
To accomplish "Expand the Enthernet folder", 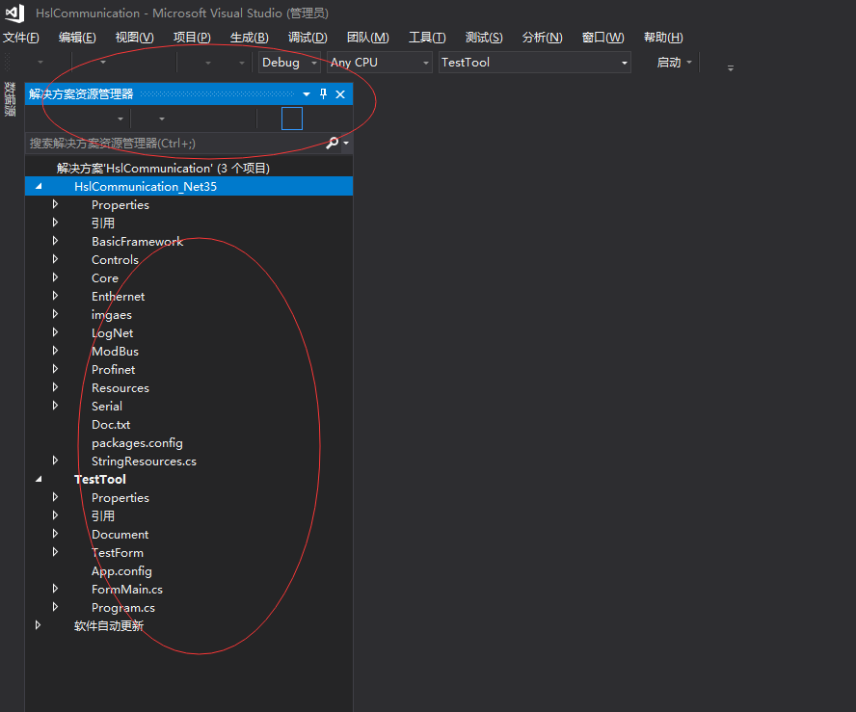I will 55,296.
